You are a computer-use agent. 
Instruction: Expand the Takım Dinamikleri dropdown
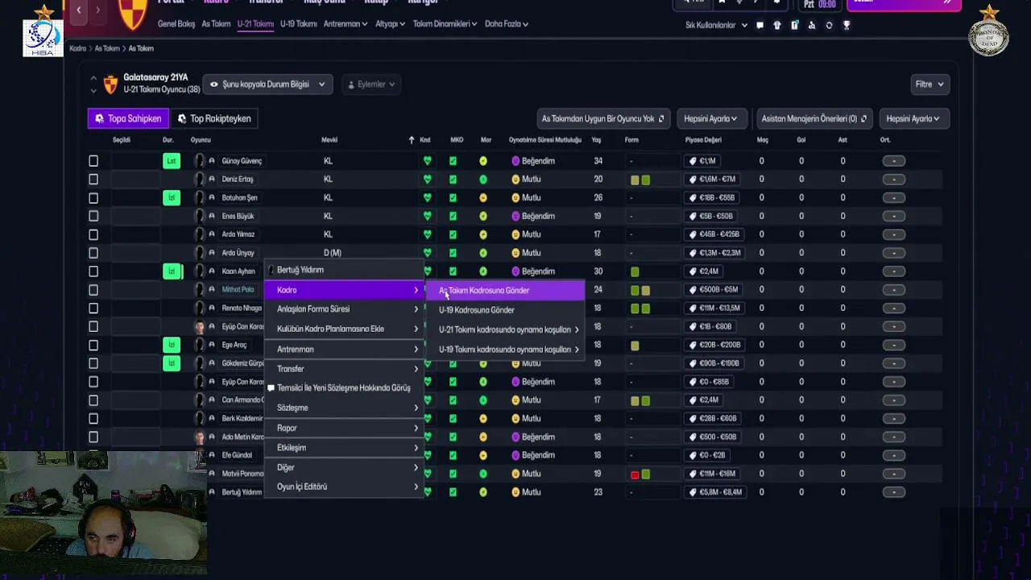pyautogui.click(x=445, y=24)
